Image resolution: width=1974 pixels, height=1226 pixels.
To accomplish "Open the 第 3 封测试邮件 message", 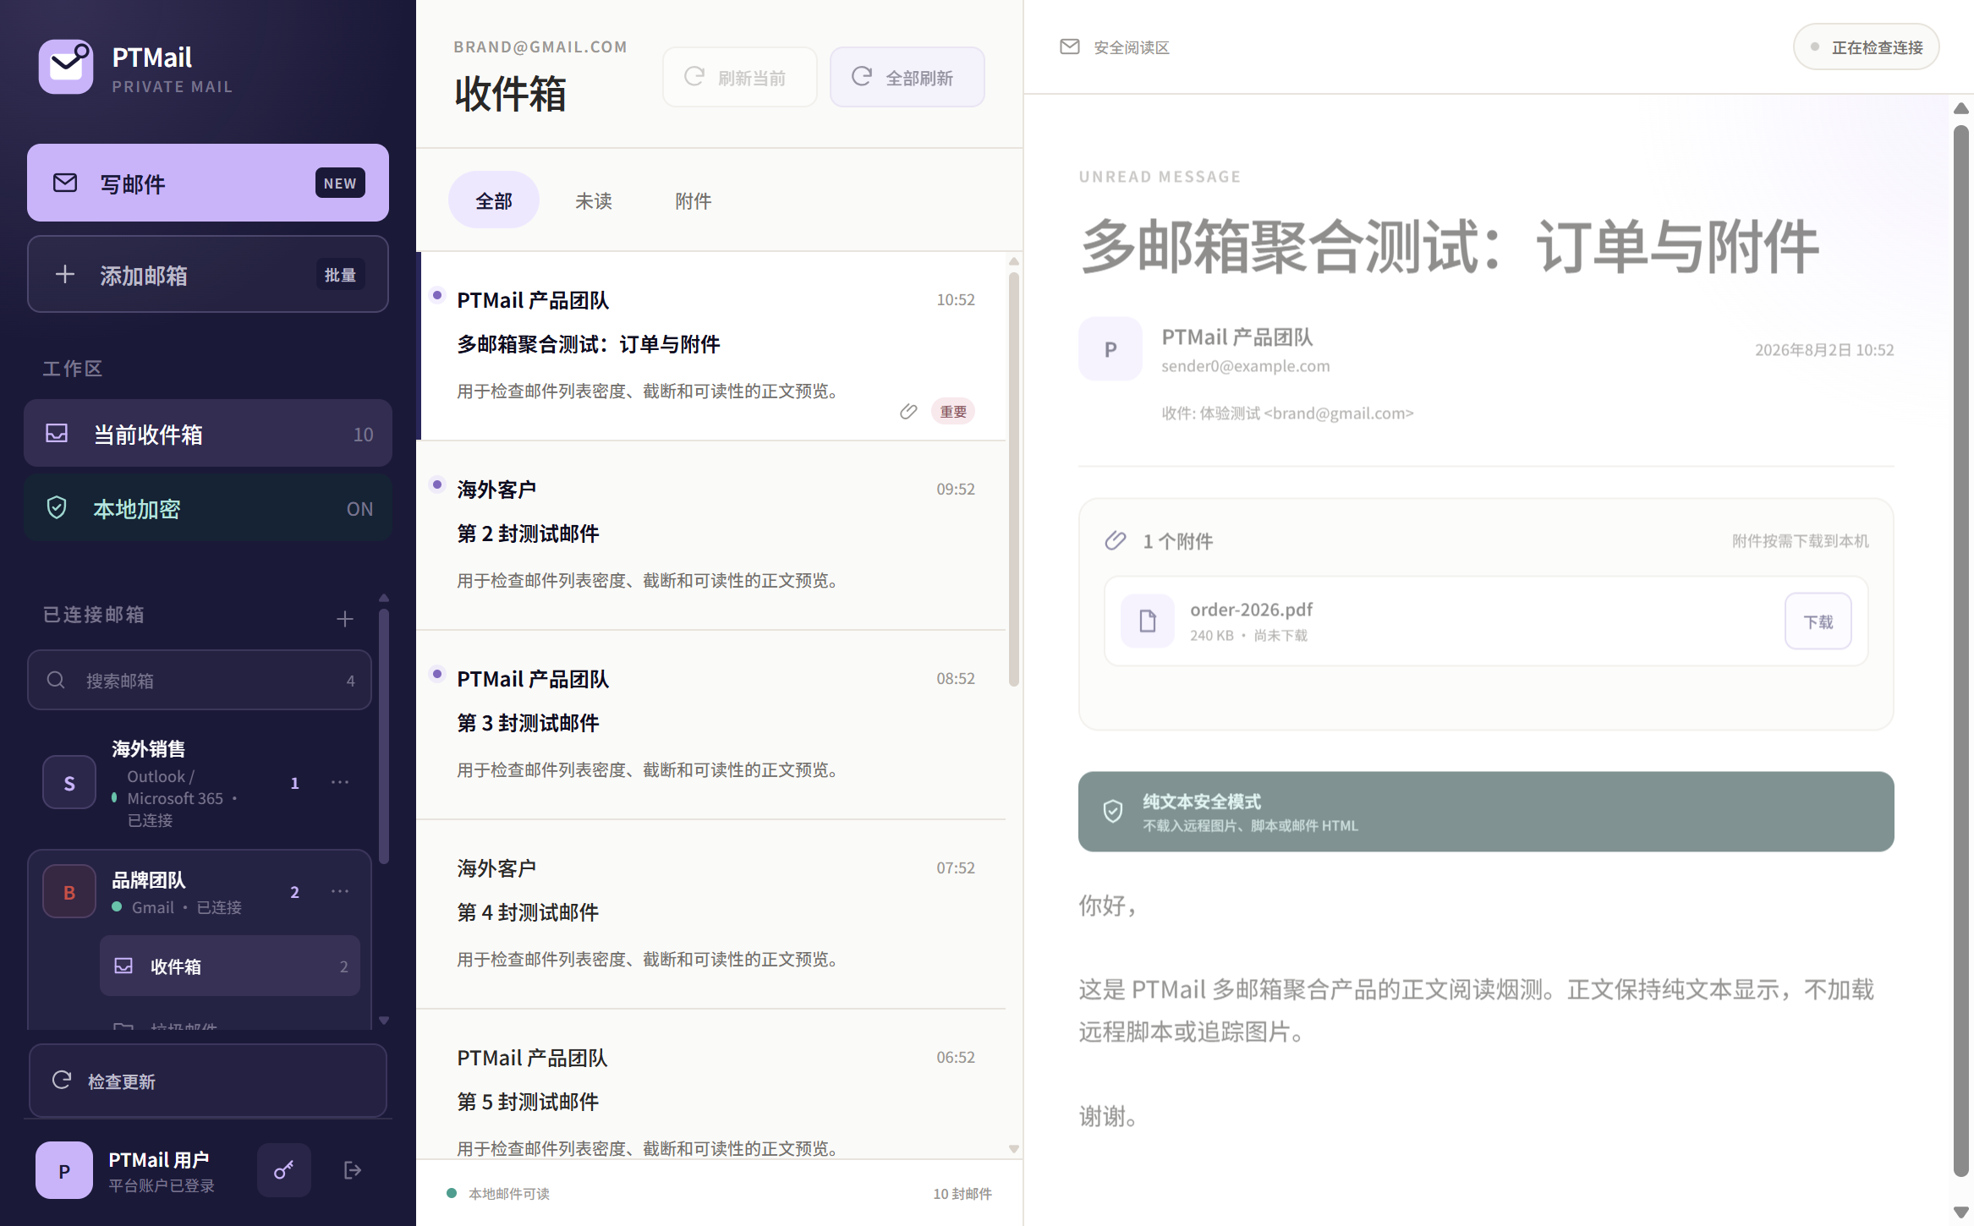I will (712, 725).
